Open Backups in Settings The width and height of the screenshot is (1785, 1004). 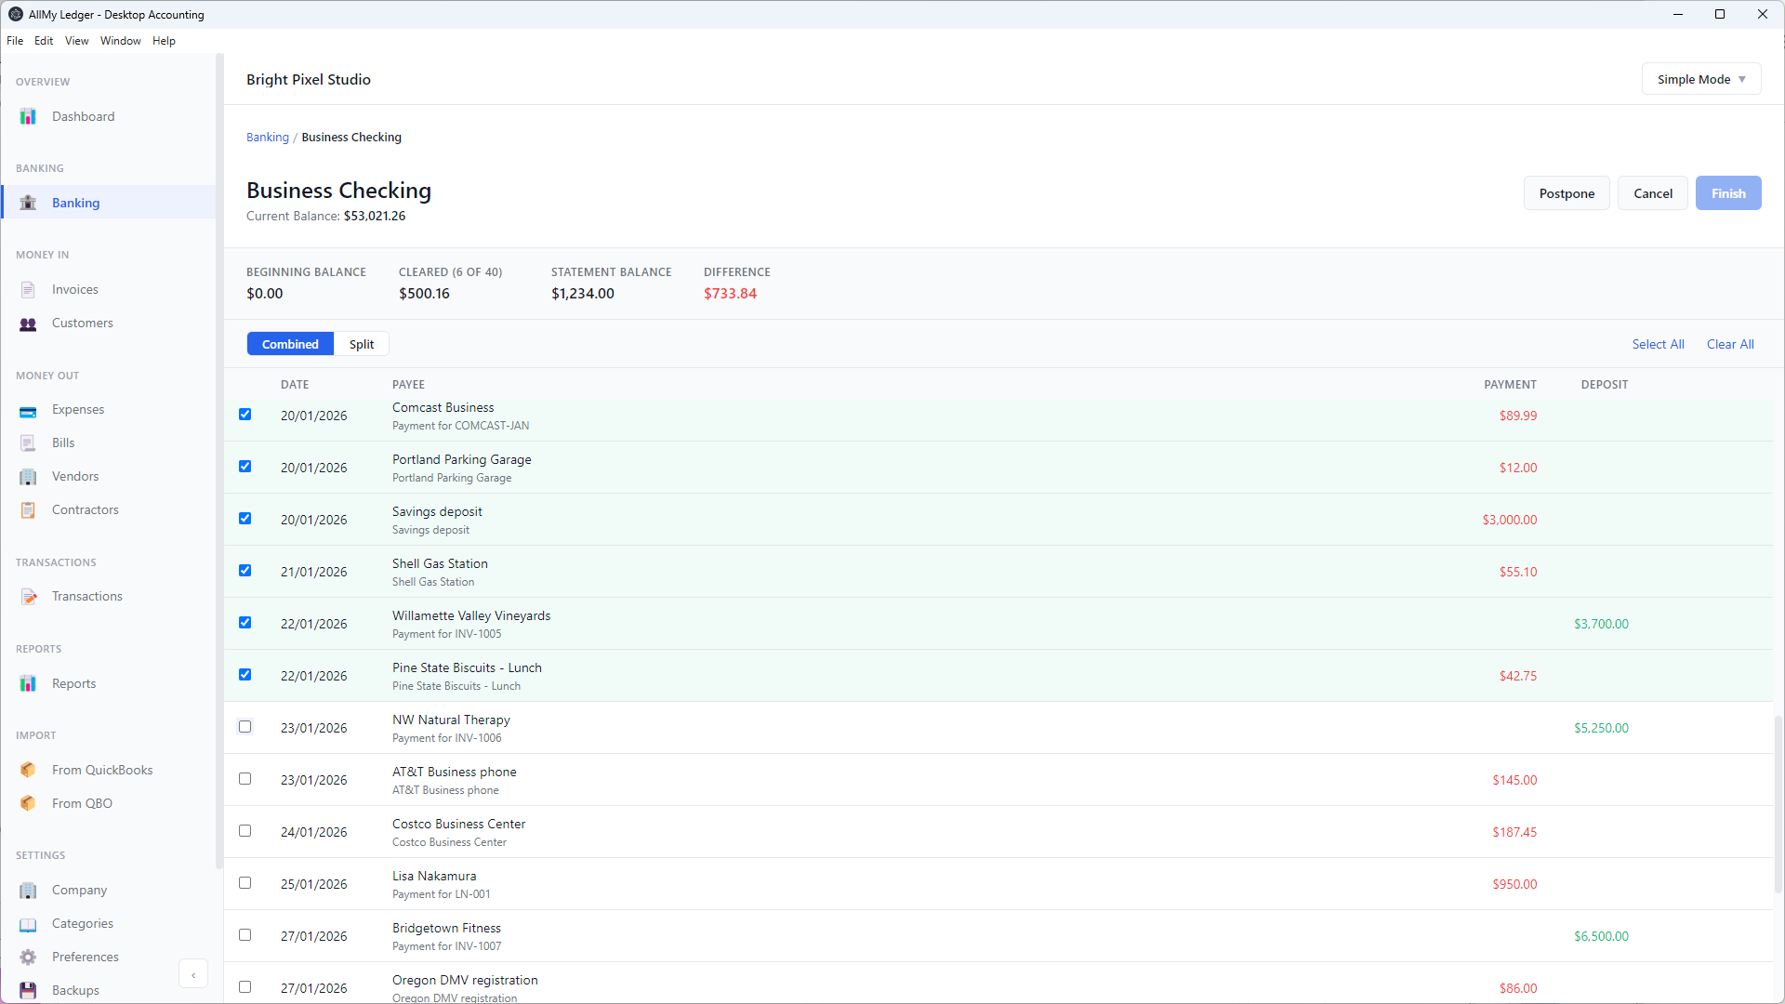click(x=75, y=990)
